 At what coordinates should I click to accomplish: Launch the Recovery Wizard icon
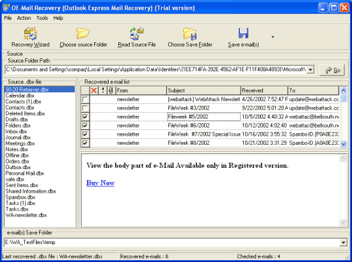point(31,34)
